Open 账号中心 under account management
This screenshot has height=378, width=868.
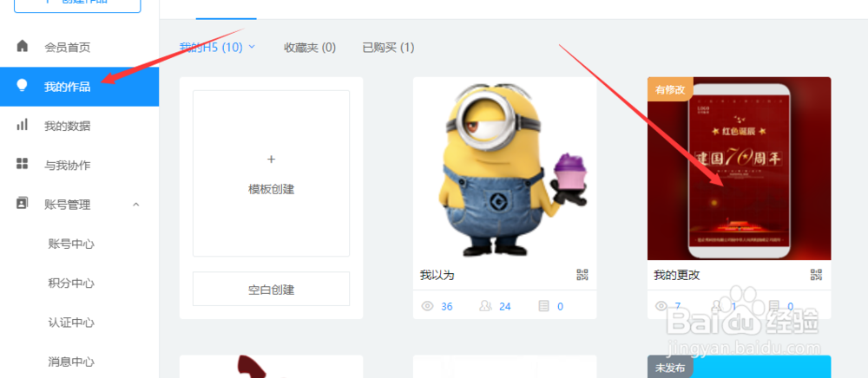tap(71, 244)
